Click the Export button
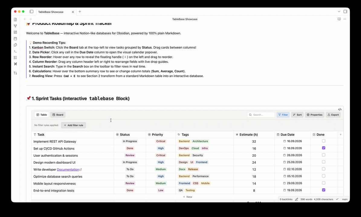This screenshot has width=361, height=217. [x=333, y=115]
